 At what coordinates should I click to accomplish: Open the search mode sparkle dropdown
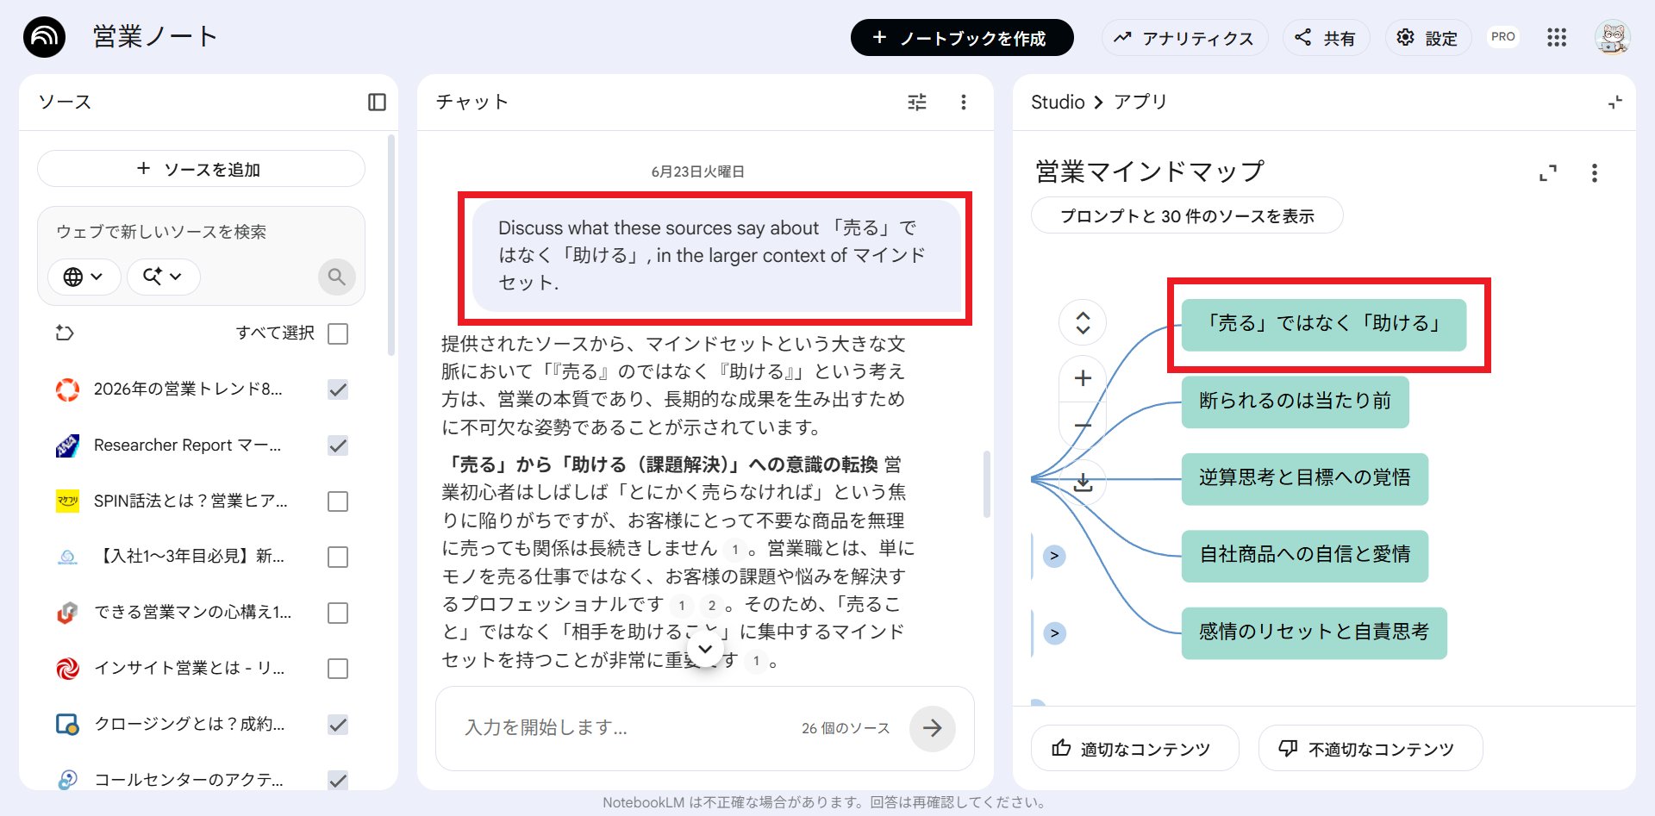click(163, 277)
